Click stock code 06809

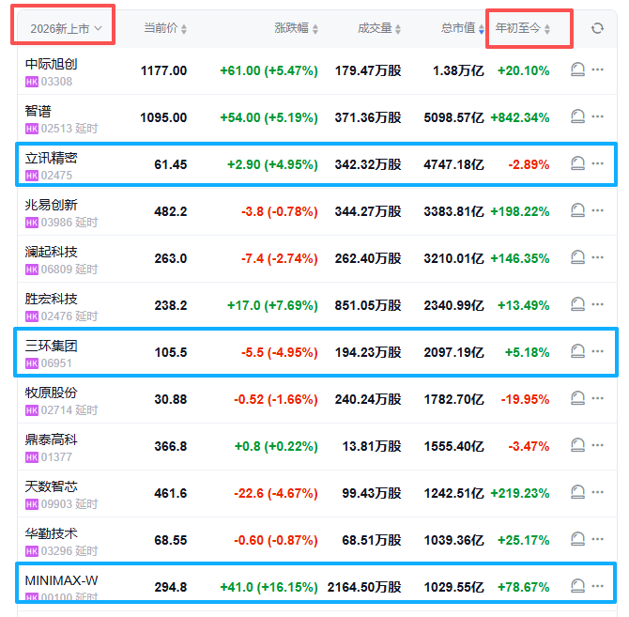(56, 270)
